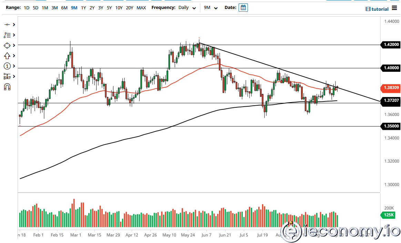The height and width of the screenshot is (243, 401).
Task: Expand the arrow tool options chevron
Action: click(14, 56)
